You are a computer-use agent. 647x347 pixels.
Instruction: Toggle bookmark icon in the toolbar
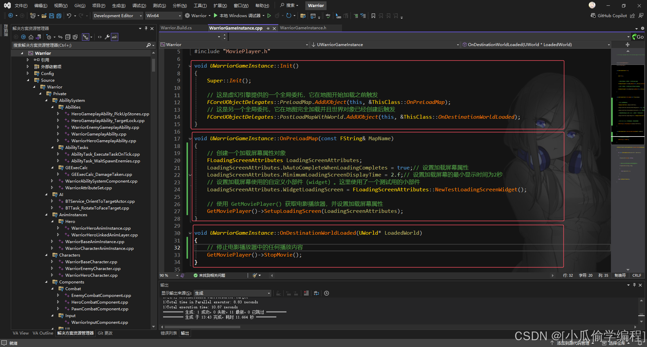[373, 16]
